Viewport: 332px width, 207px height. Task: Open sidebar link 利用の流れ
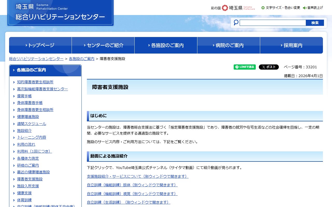(x=26, y=144)
